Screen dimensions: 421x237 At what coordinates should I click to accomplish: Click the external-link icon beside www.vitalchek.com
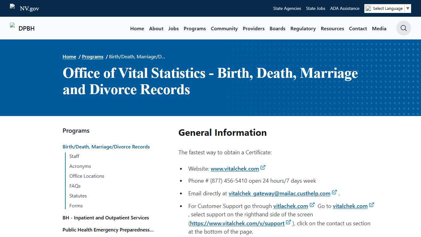point(263,167)
